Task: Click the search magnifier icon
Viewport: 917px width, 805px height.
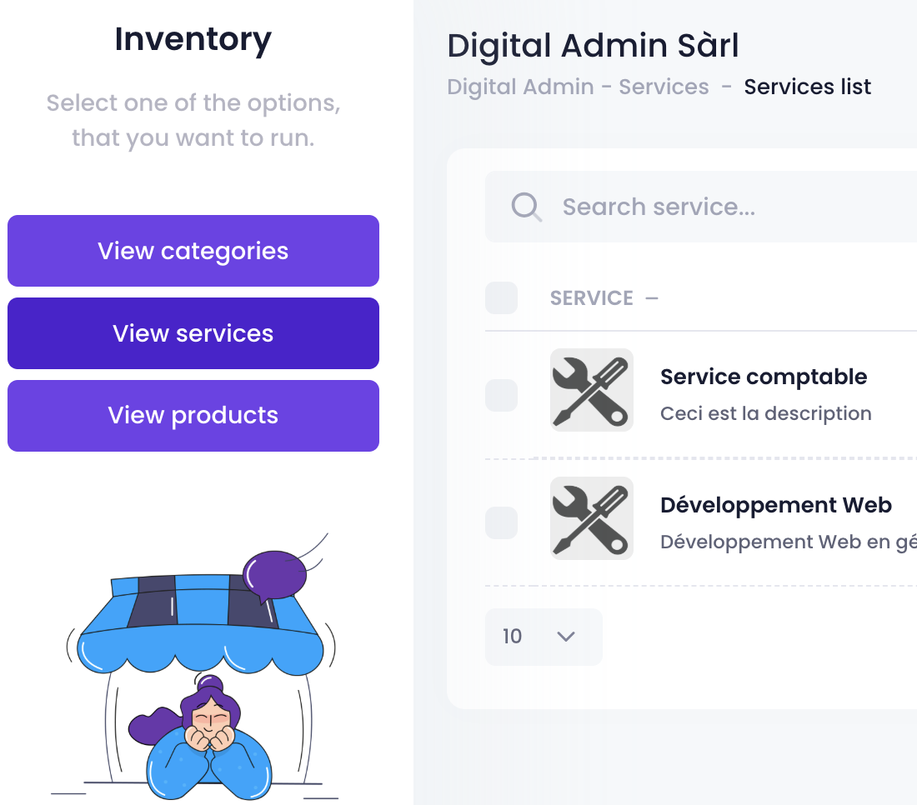Action: point(526,207)
